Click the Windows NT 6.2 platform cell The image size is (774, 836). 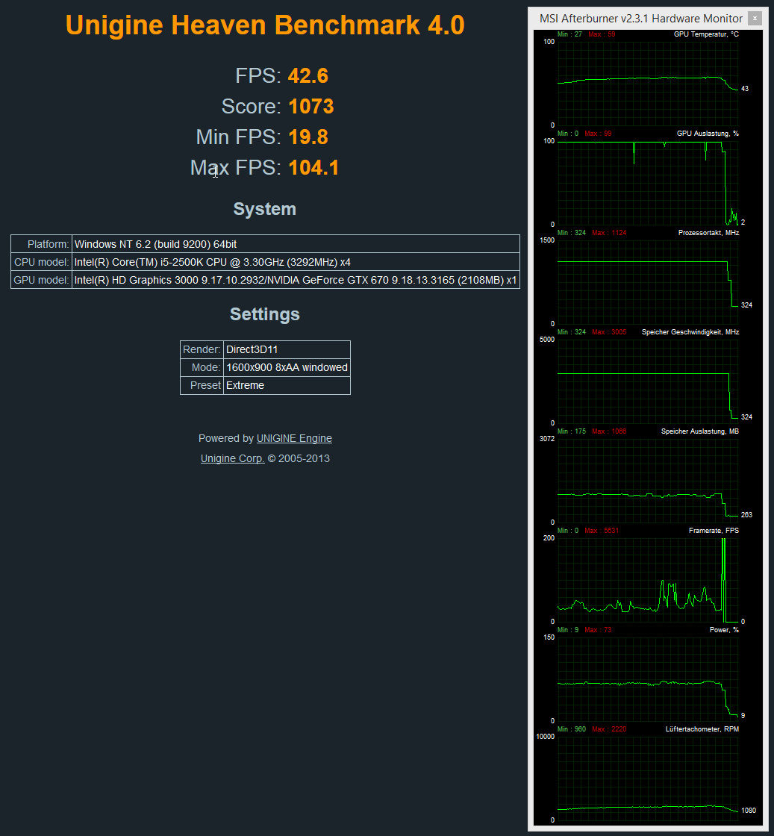pyautogui.click(x=296, y=244)
